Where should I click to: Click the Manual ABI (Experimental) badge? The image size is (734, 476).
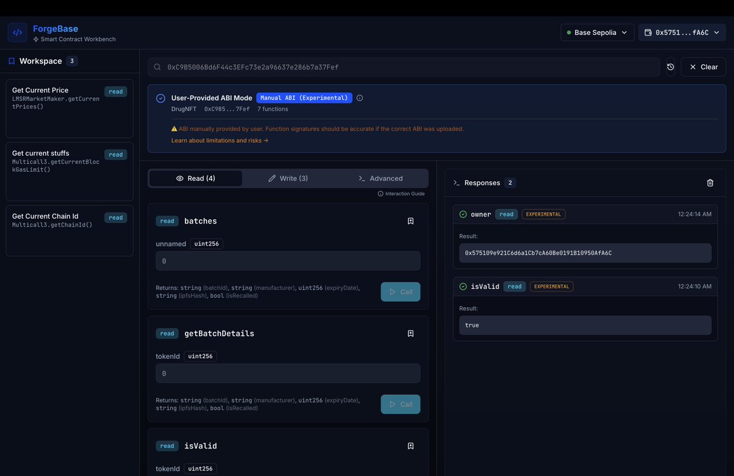pyautogui.click(x=304, y=98)
